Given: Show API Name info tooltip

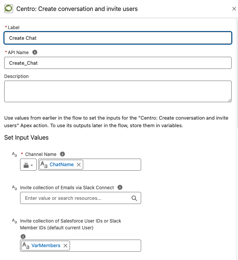Looking at the screenshot, I should (35, 52).
